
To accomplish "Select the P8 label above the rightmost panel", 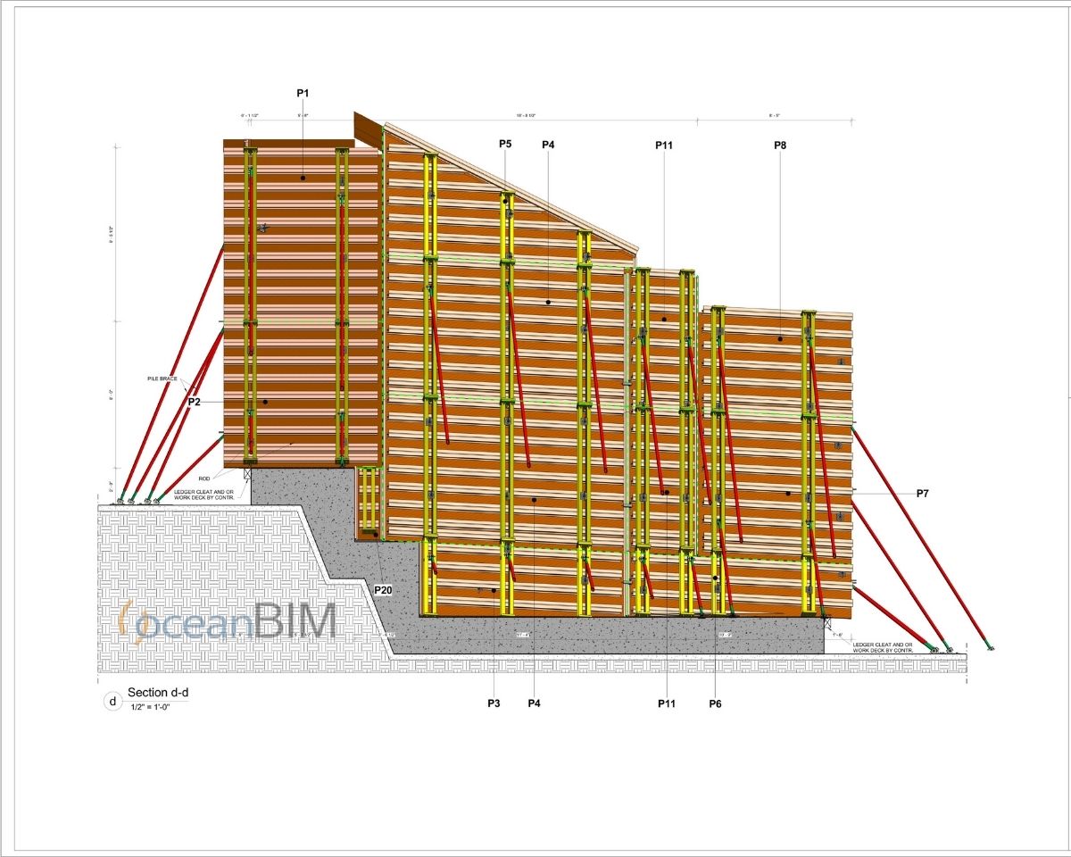I will 780,145.
